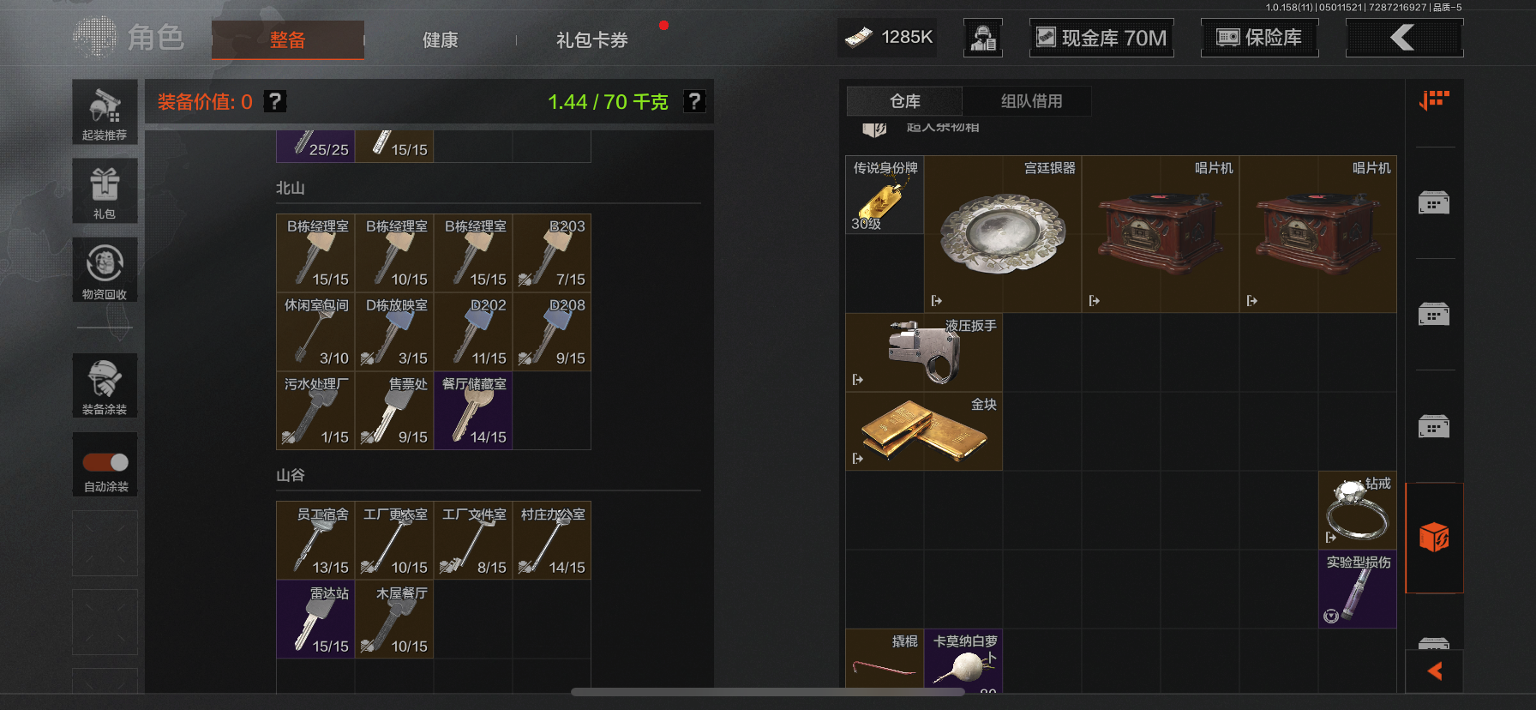Select the 金块 gold bars item
This screenshot has height=710, width=1536.
924,431
